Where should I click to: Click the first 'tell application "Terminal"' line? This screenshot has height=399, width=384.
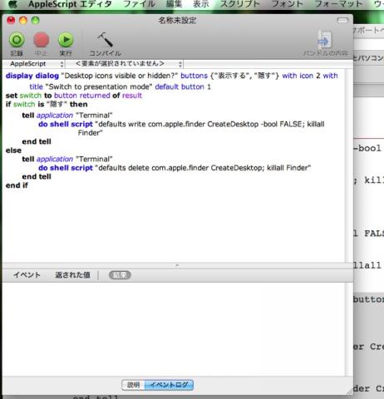[67, 116]
